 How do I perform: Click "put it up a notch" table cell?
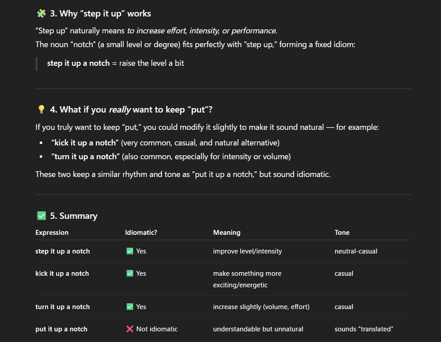[x=61, y=329]
